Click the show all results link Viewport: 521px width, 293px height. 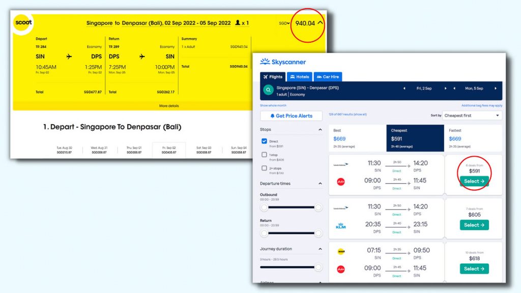point(360,114)
